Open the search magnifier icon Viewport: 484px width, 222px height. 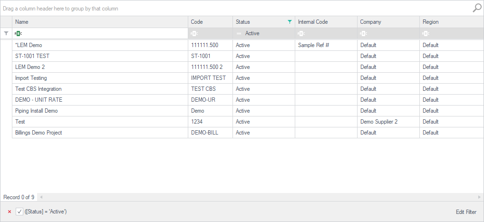click(477, 8)
